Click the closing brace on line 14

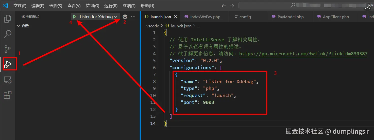(x=165, y=123)
